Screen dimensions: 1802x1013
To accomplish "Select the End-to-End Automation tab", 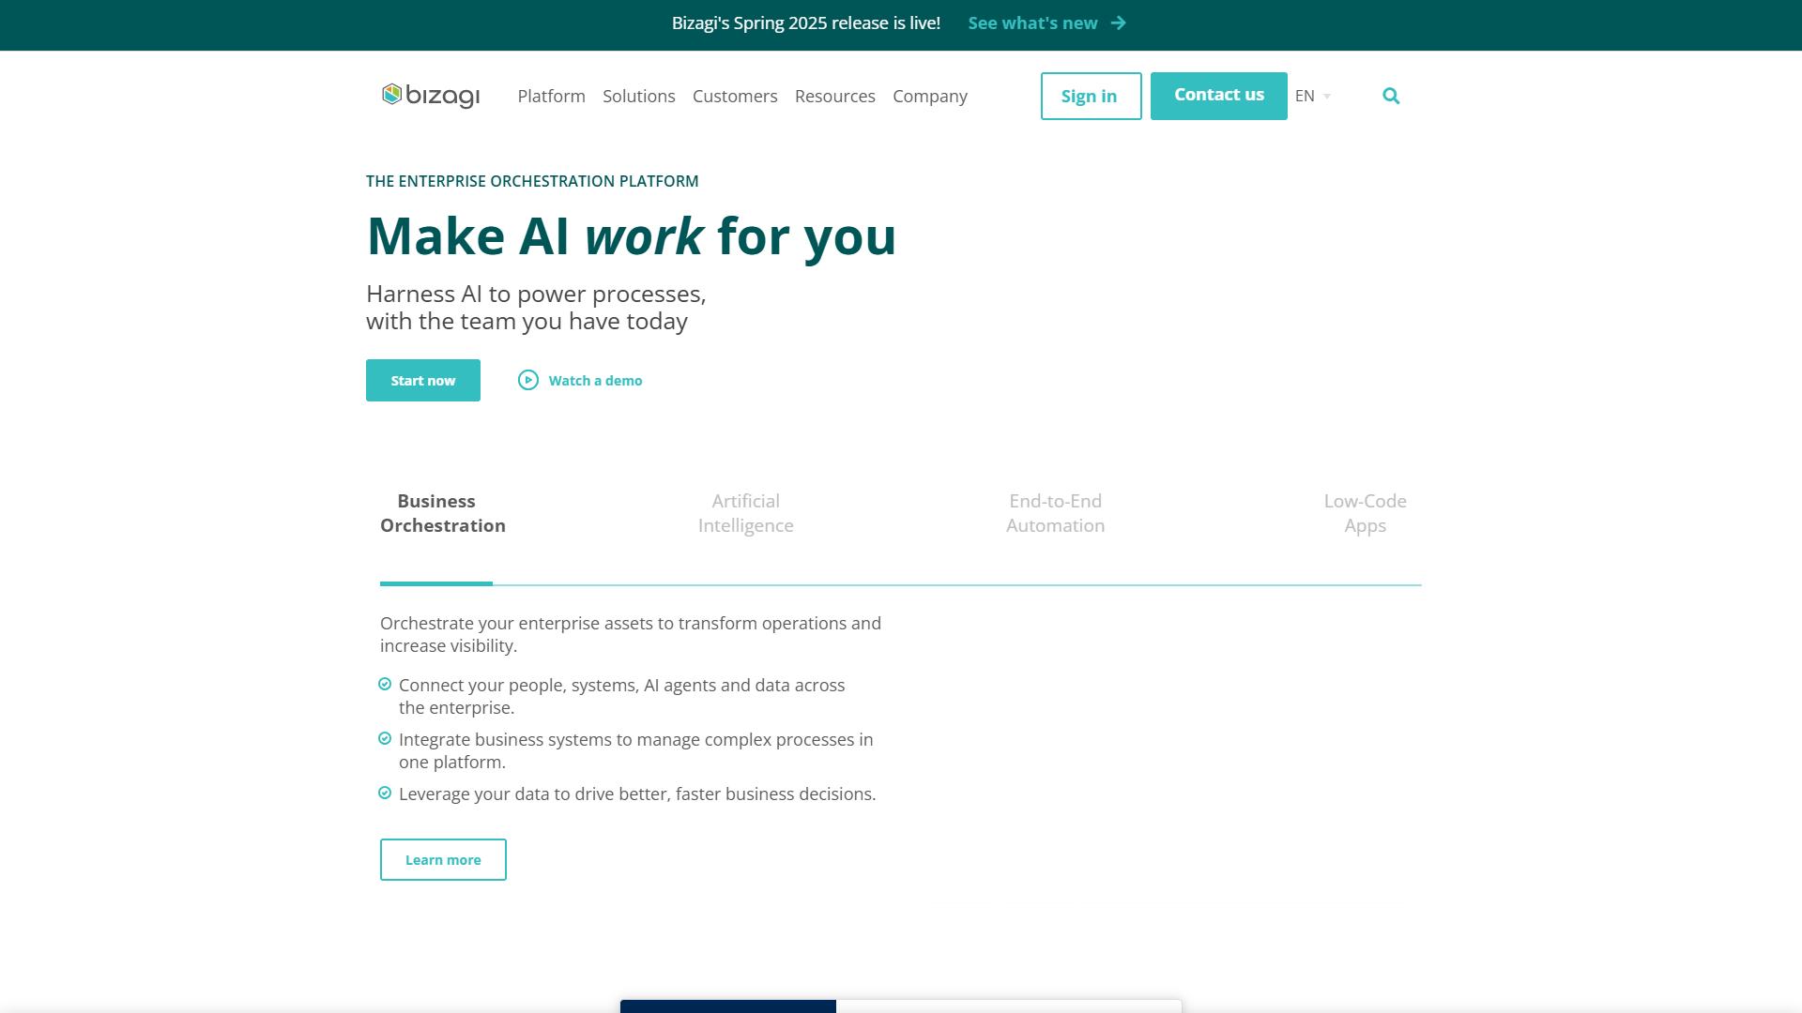I will (x=1056, y=513).
